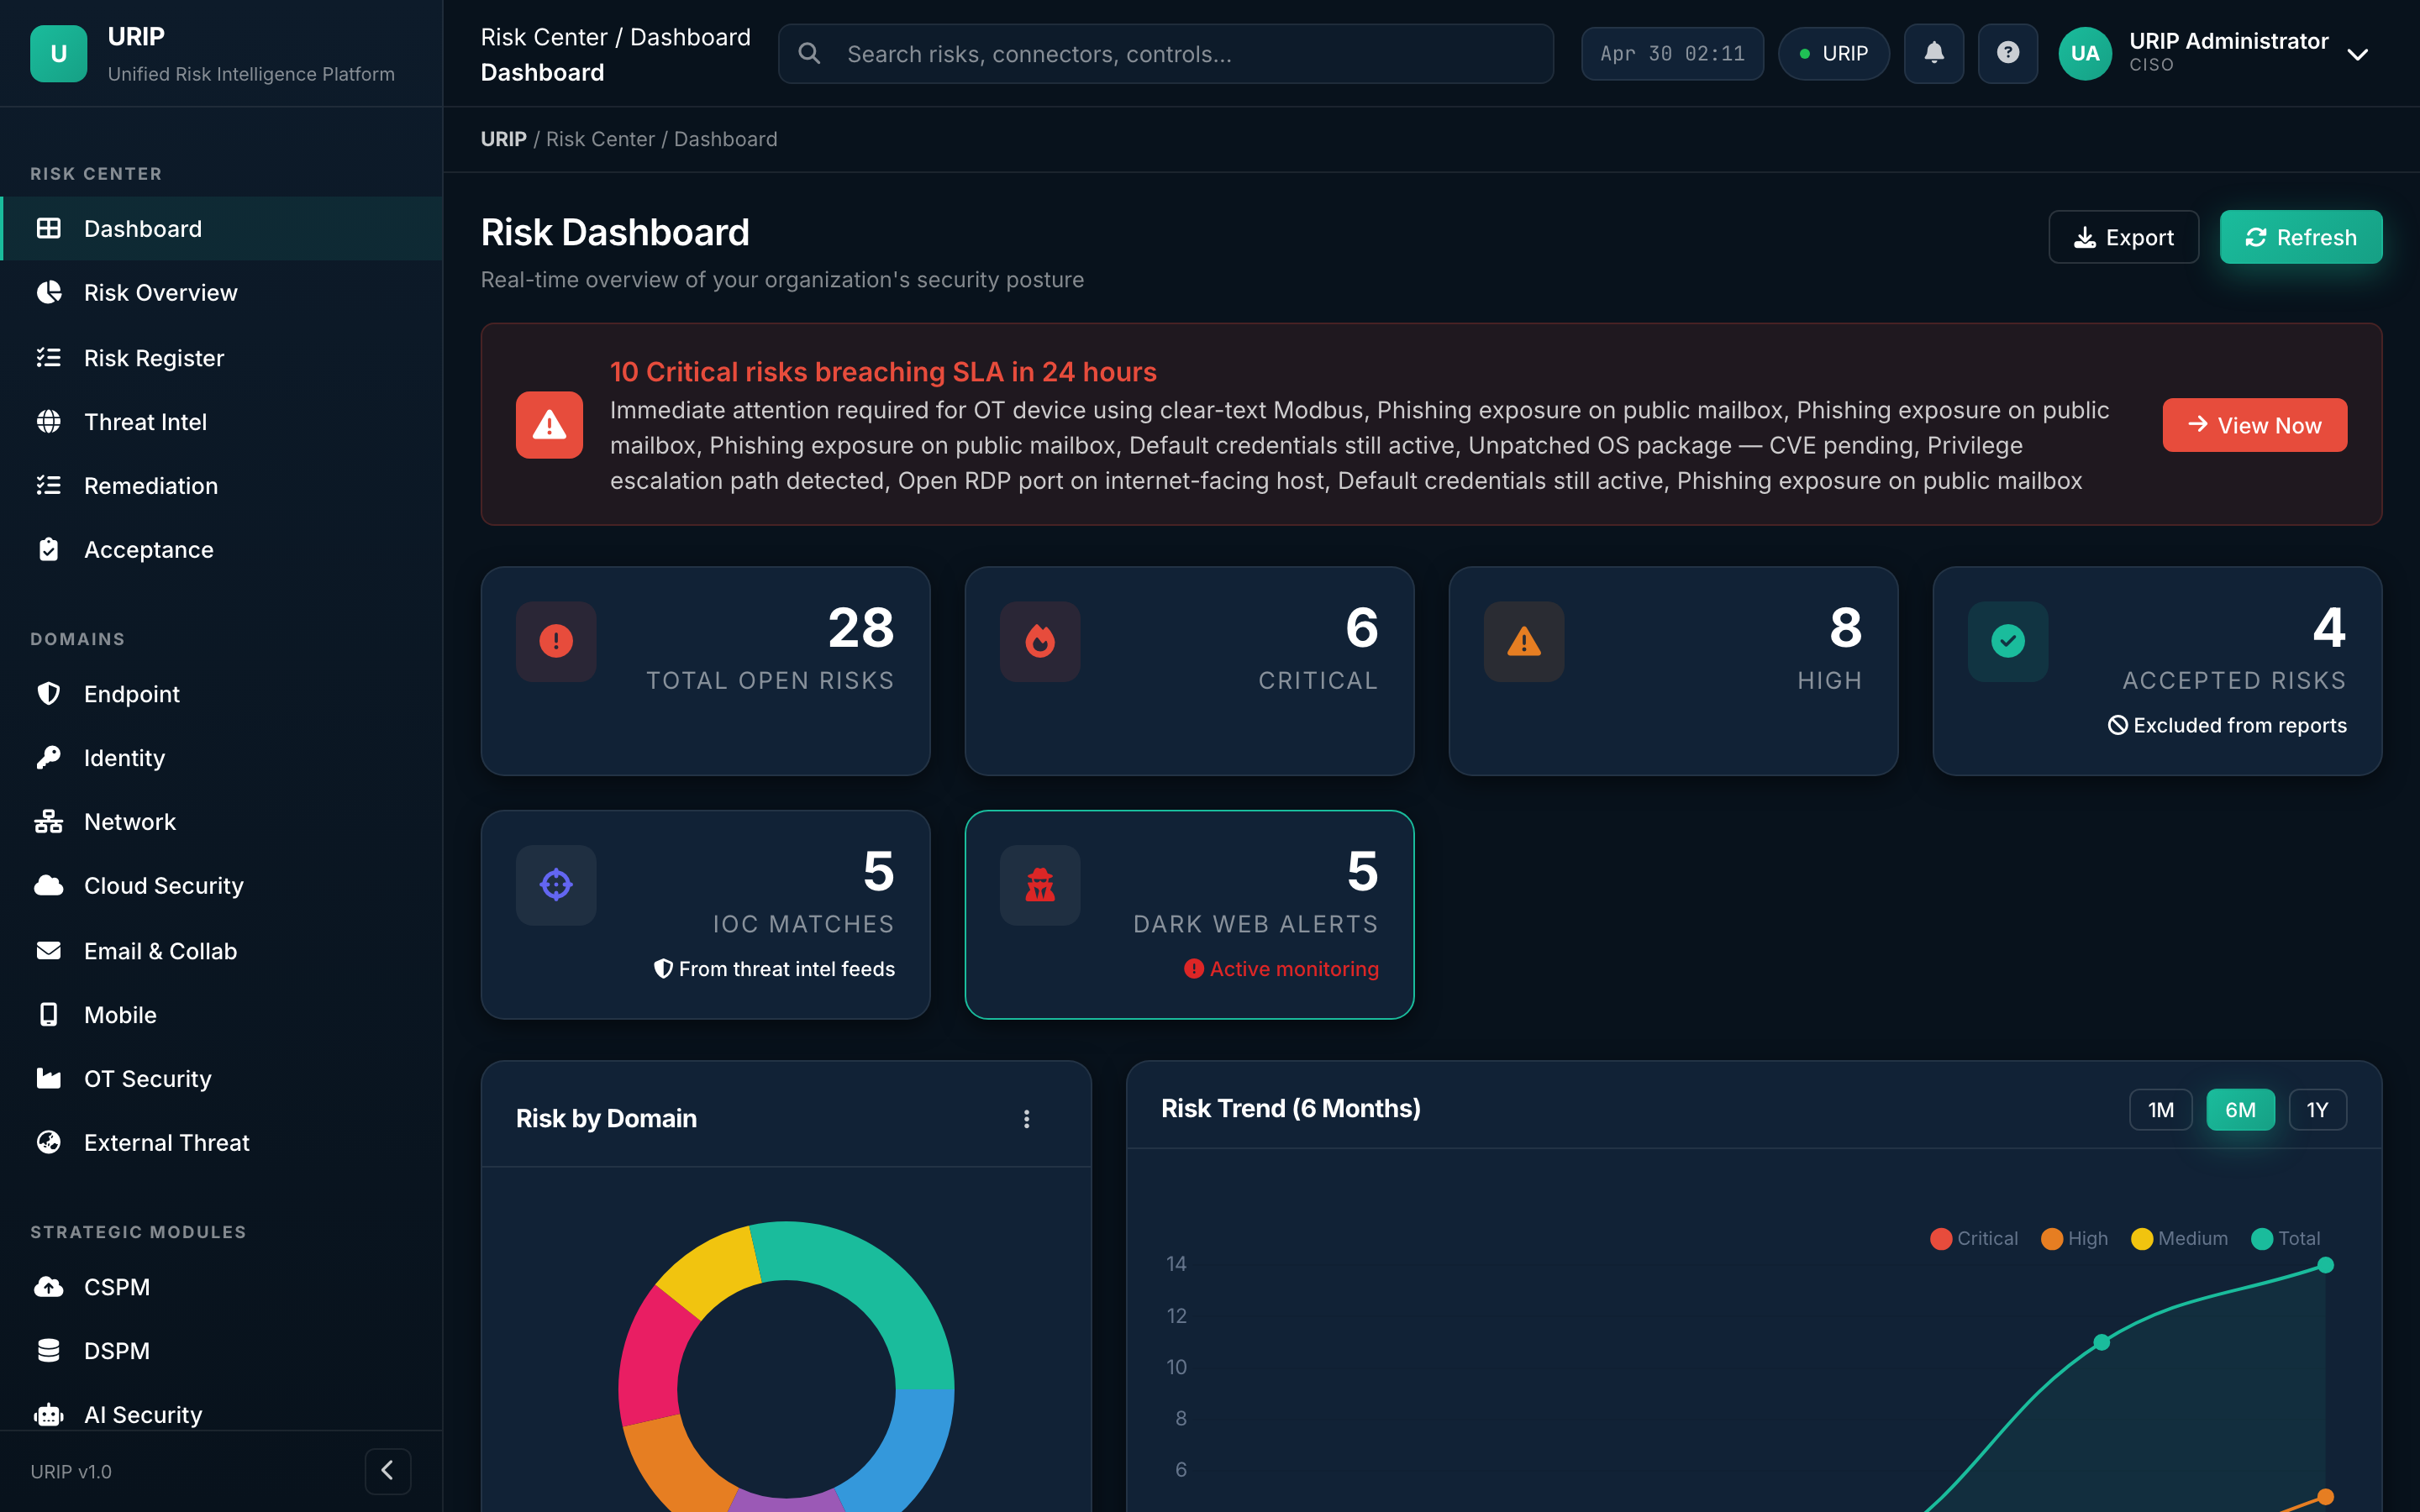This screenshot has height=1512, width=2420.
Task: Collapse the sidebar with the chevron button
Action: tap(388, 1470)
